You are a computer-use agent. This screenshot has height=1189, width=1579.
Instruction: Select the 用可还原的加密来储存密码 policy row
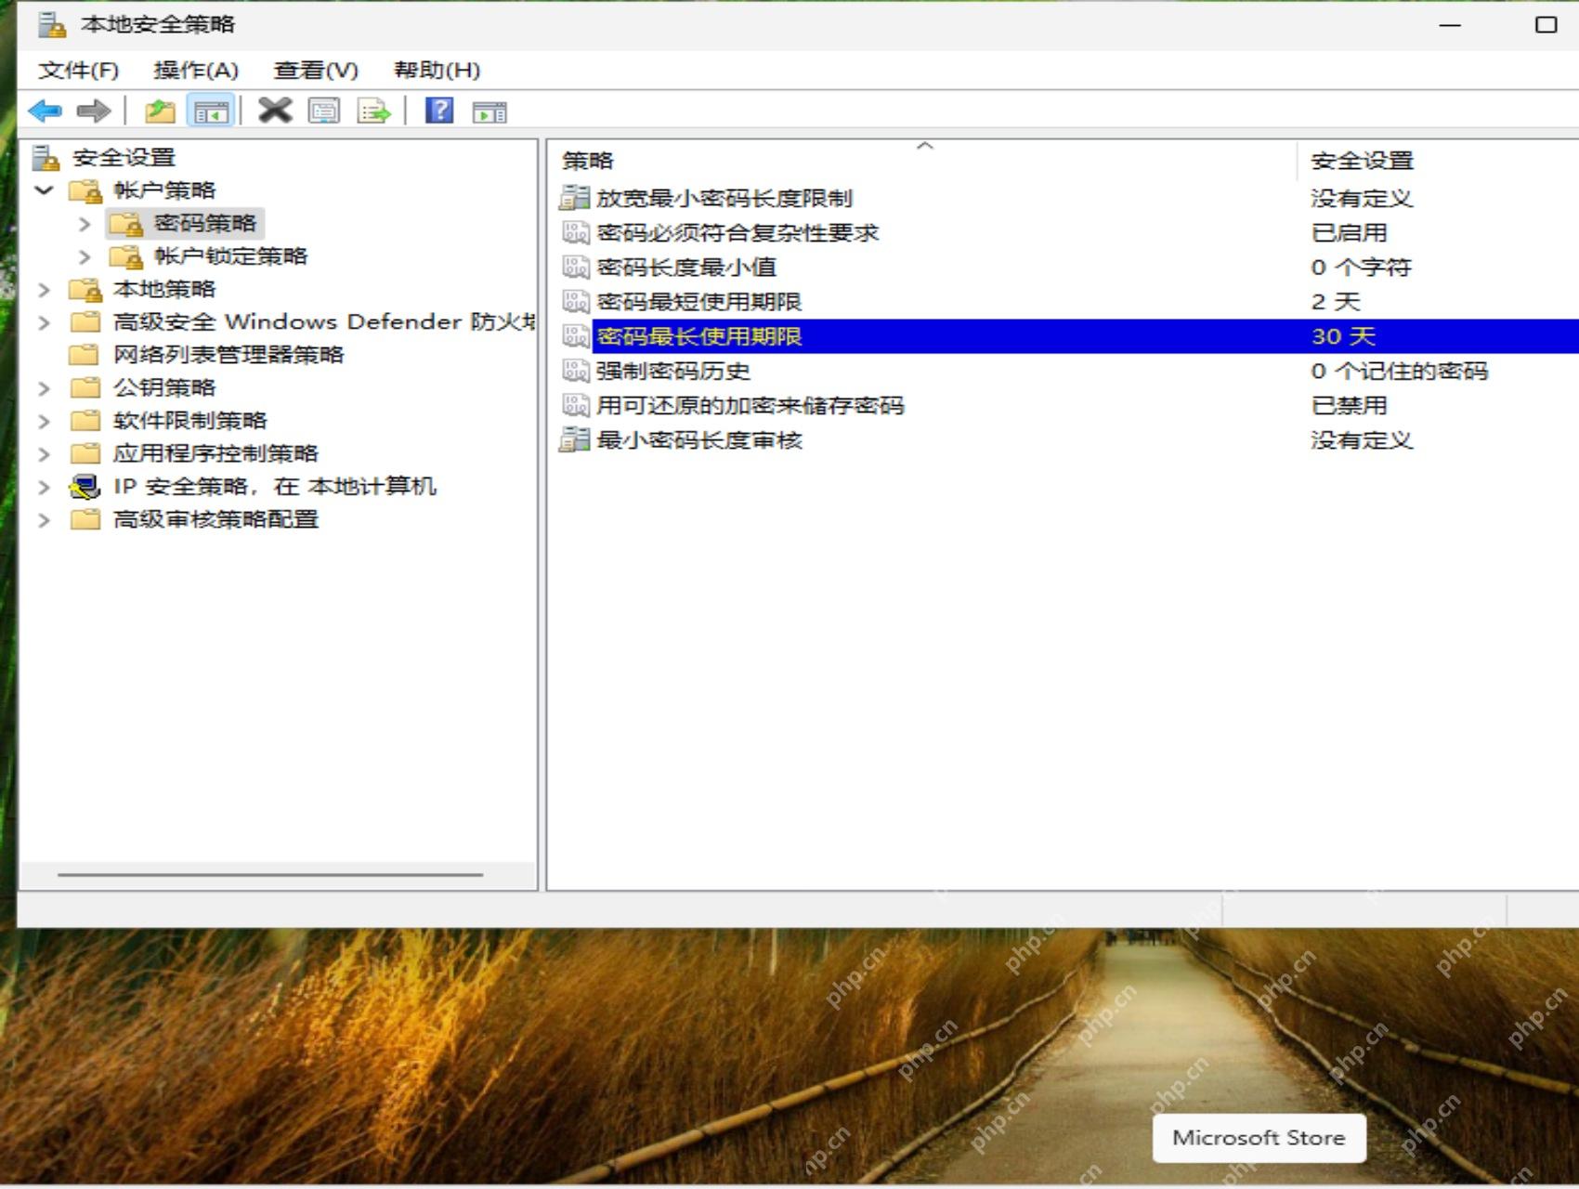coord(1068,405)
